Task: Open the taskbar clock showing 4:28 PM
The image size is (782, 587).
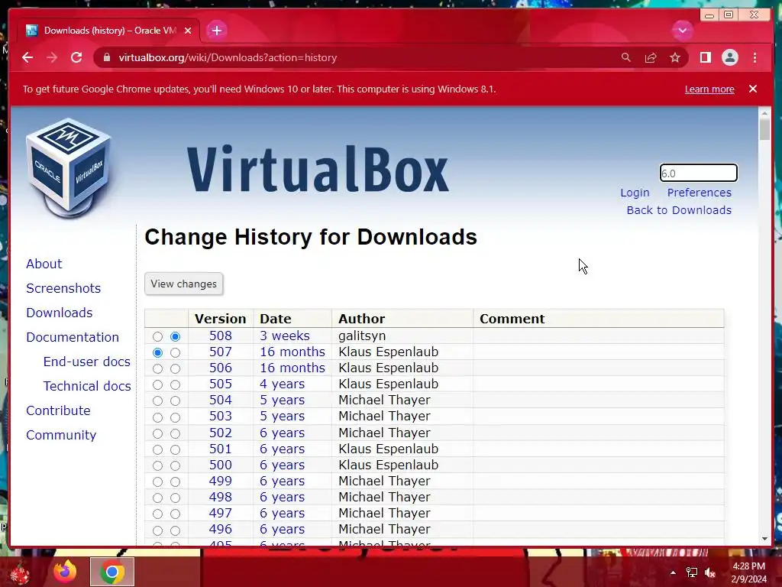Action: tap(748, 572)
